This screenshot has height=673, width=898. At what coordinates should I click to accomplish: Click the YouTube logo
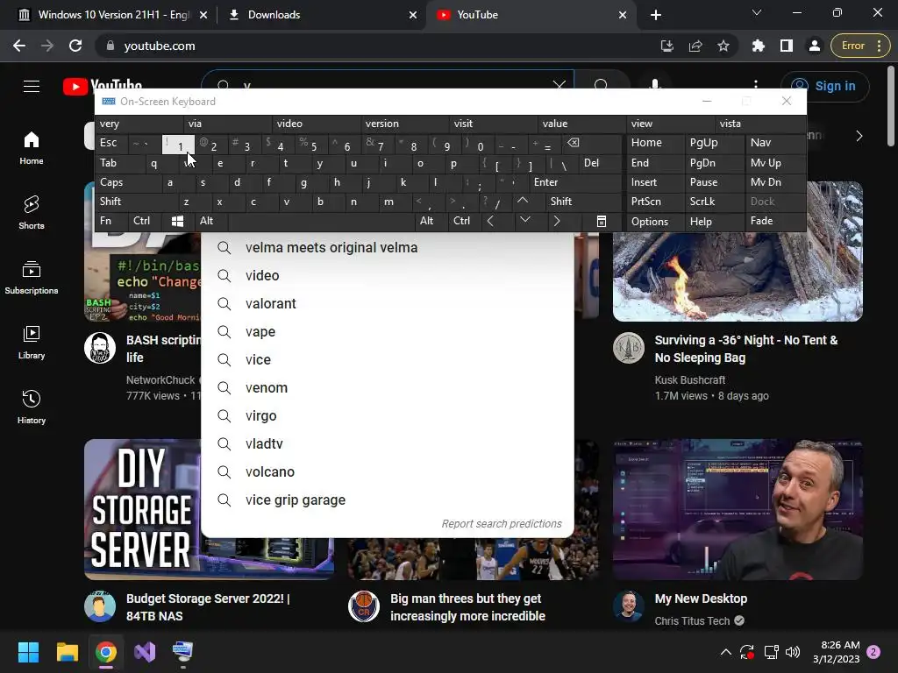[x=103, y=85]
